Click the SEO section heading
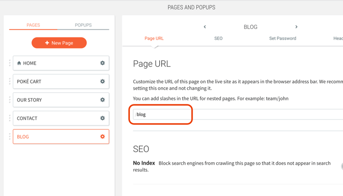The height and width of the screenshot is (196, 343). coord(141,149)
